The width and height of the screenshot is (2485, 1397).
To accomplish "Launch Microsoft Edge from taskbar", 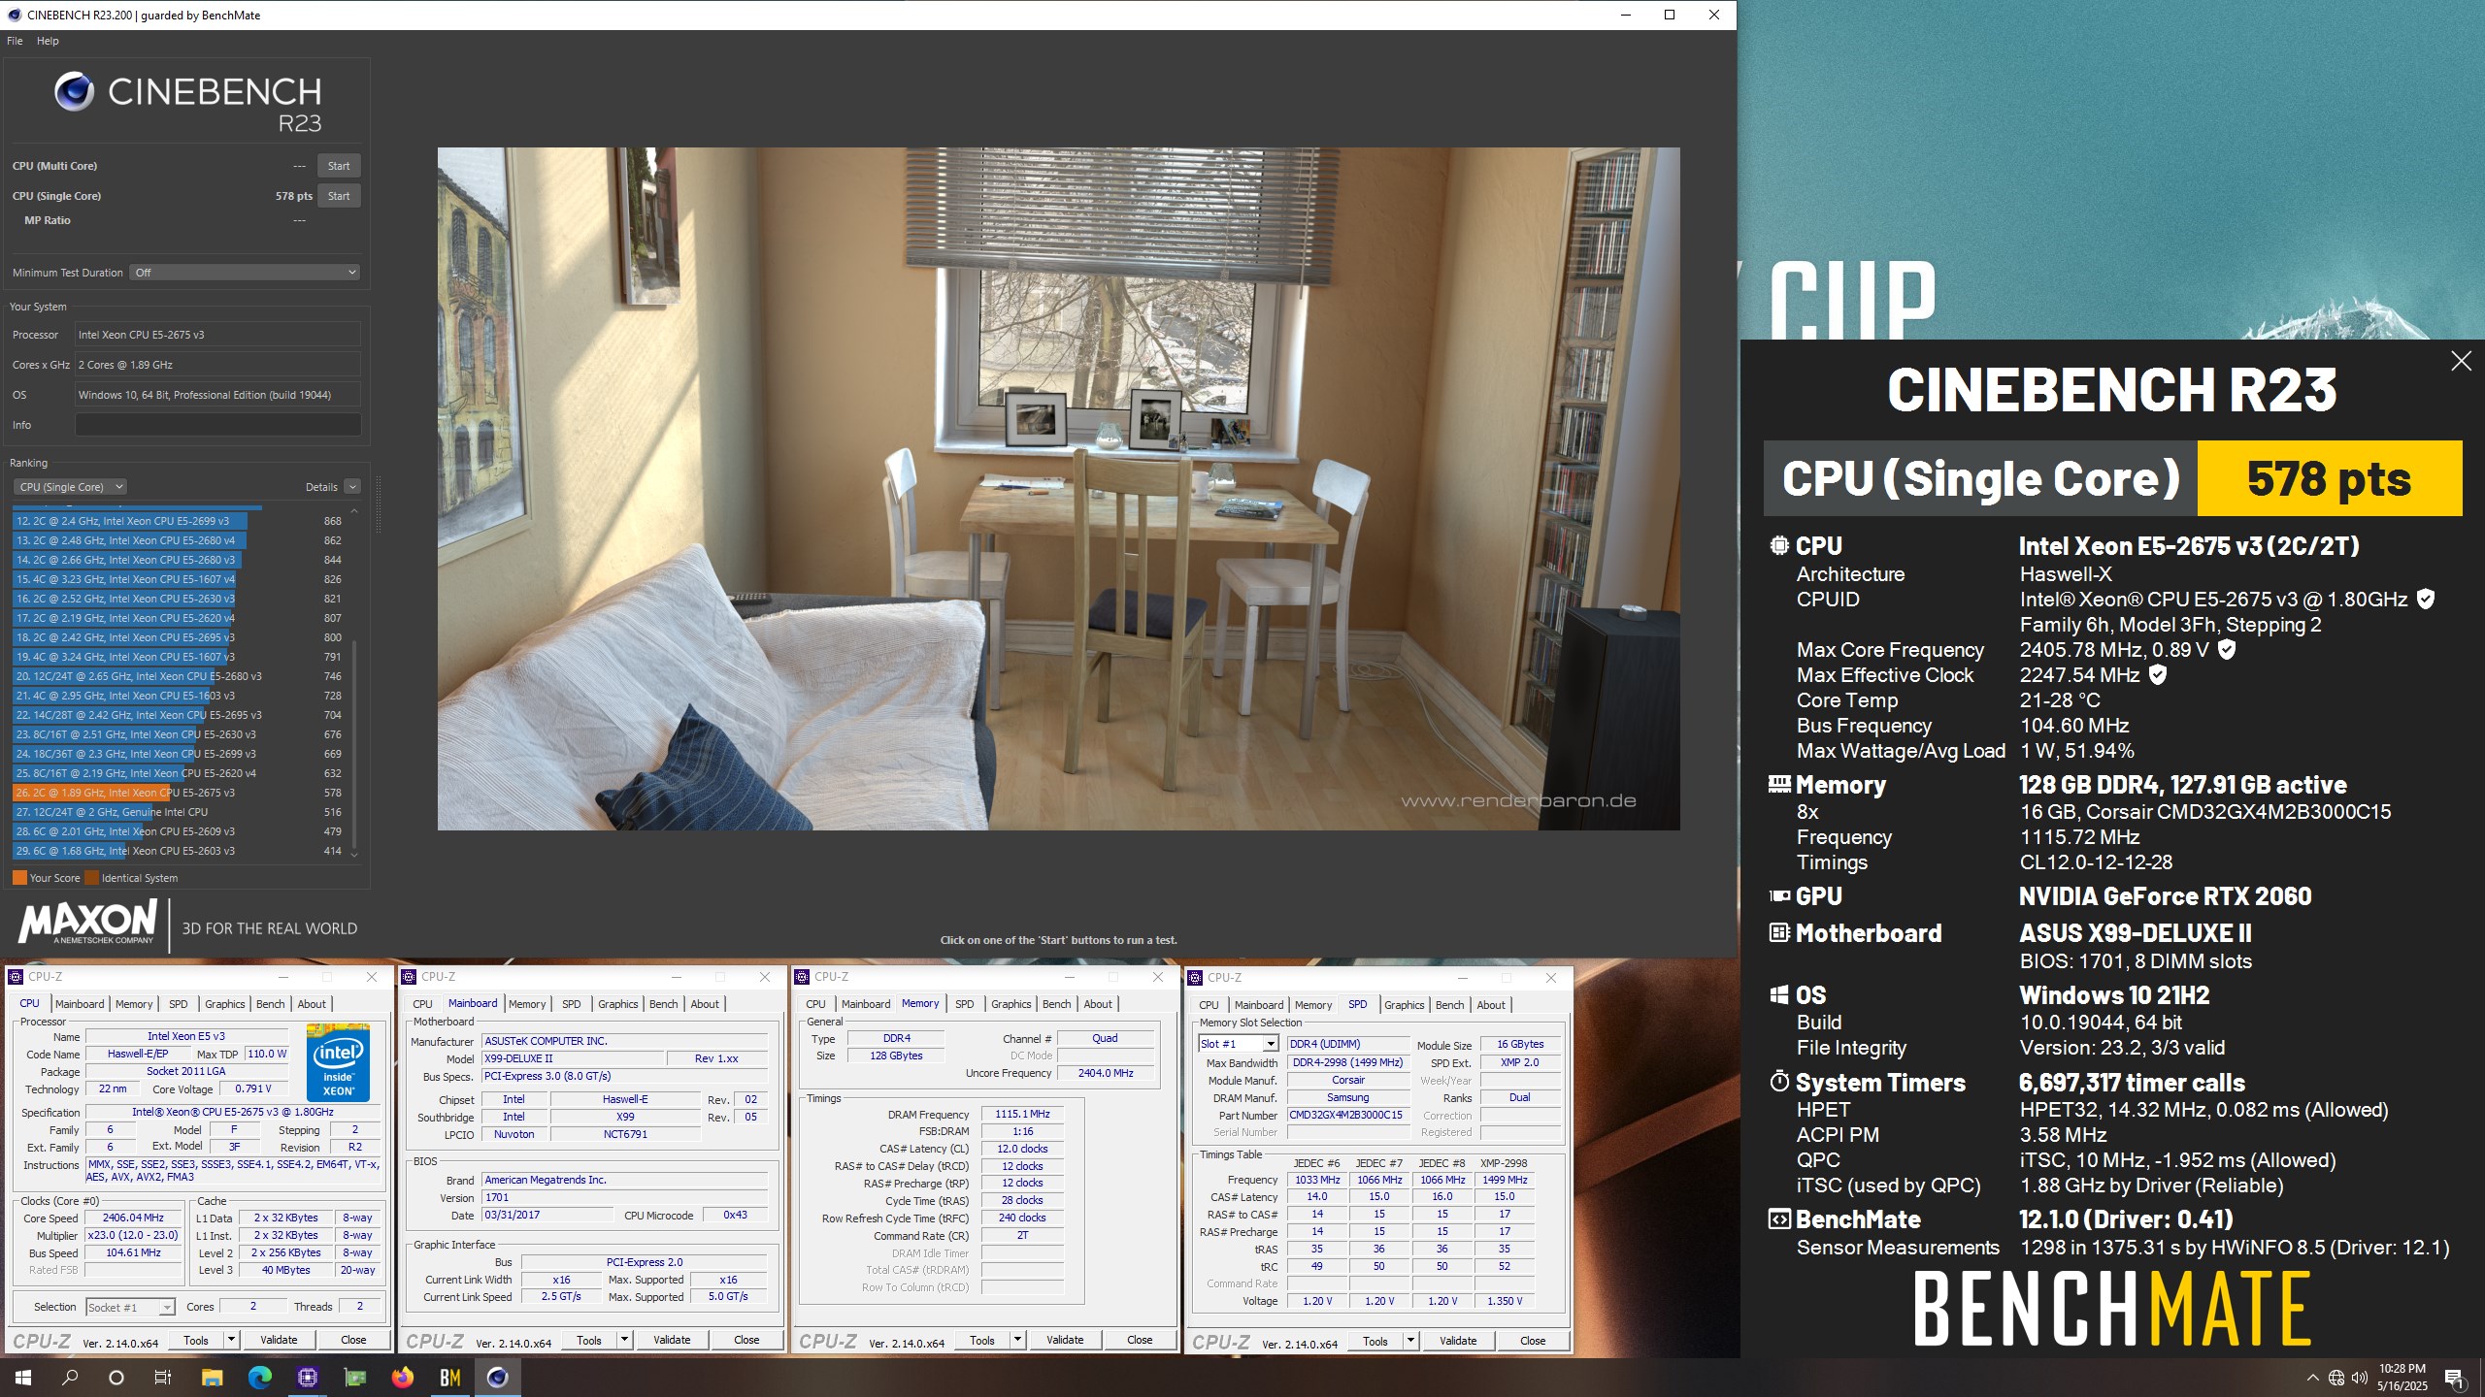I will click(x=259, y=1378).
